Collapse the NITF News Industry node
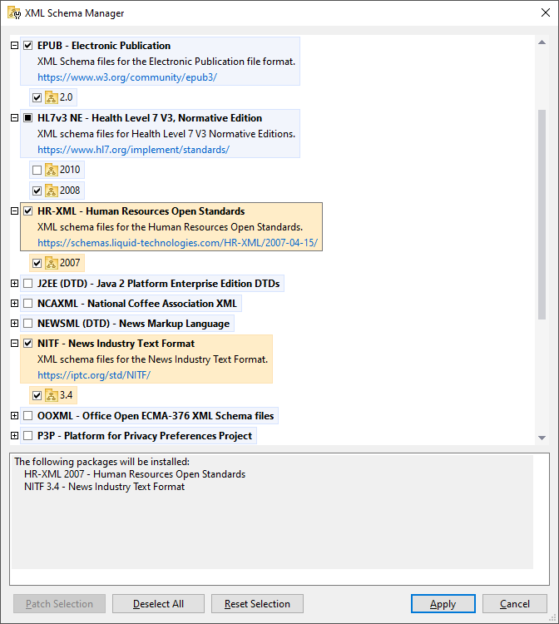 coord(14,343)
